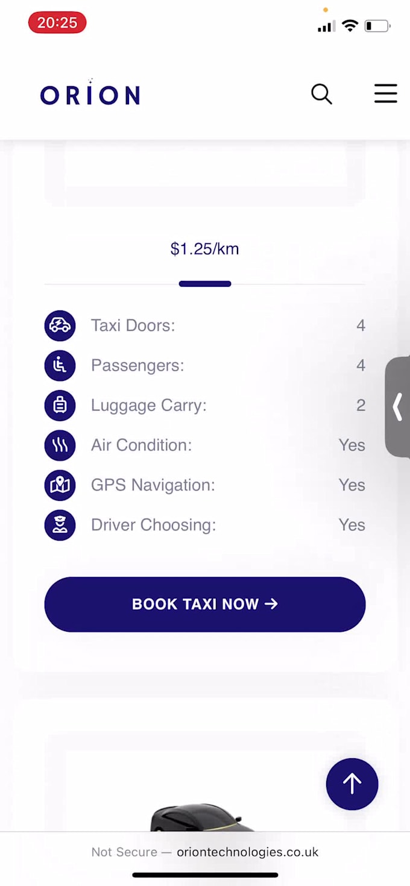Tap the oriontechnologies.co.uk address bar
Image resolution: width=410 pixels, height=886 pixels.
click(x=247, y=852)
